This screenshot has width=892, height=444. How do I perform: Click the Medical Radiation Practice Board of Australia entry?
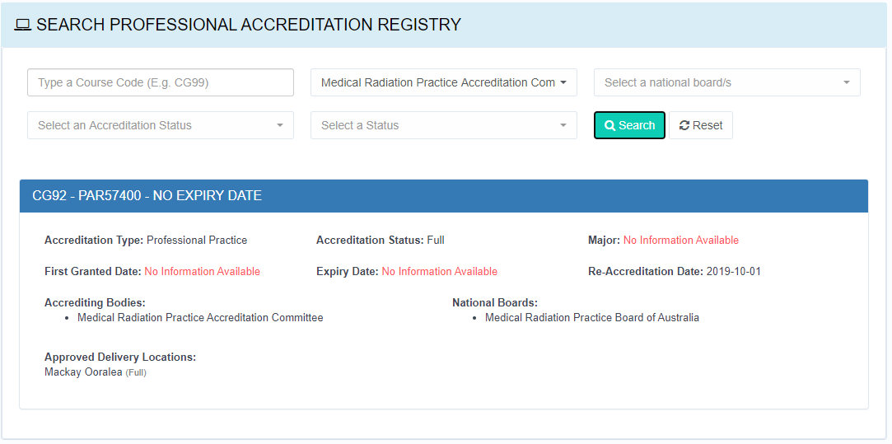coord(591,318)
